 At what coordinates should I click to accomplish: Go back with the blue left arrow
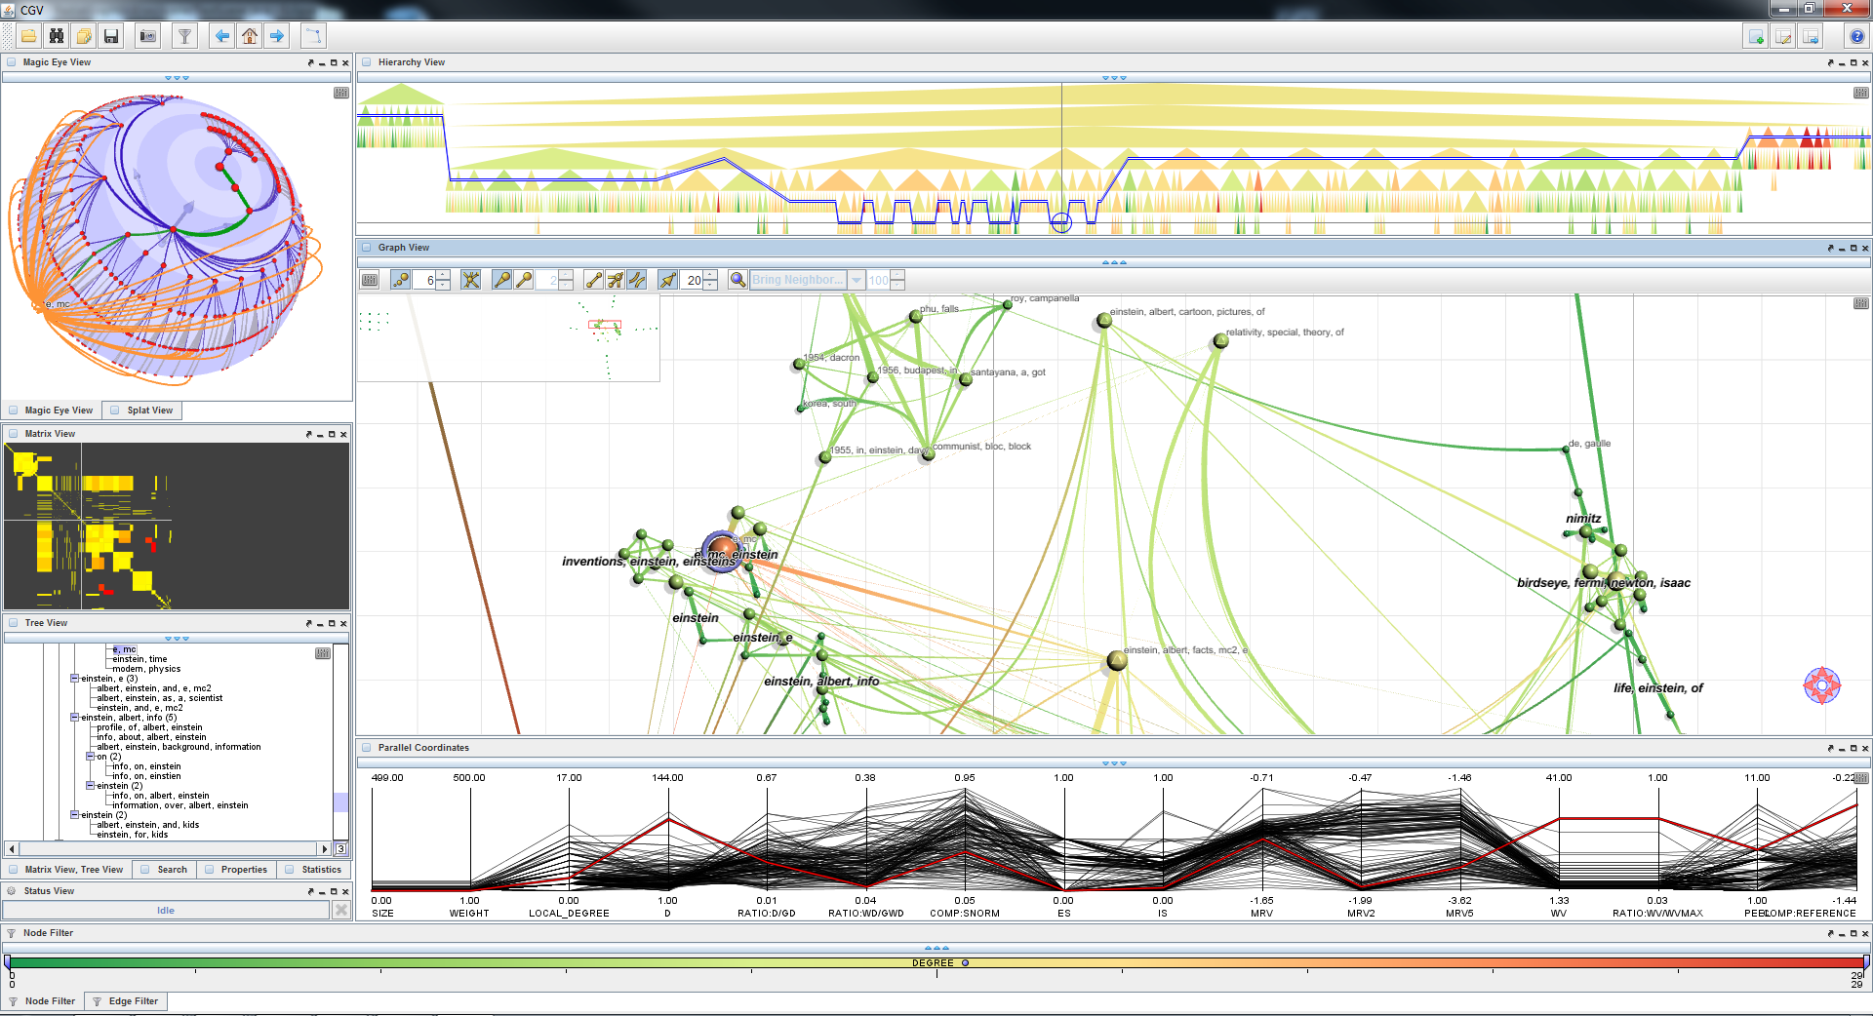click(222, 36)
